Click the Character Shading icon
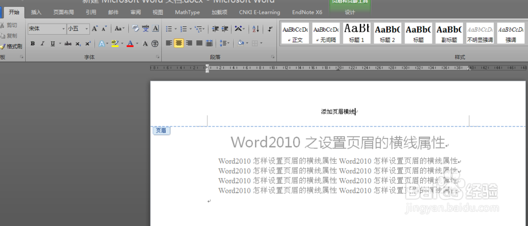Image resolution: width=528 pixels, height=226 pixels. click(x=145, y=43)
